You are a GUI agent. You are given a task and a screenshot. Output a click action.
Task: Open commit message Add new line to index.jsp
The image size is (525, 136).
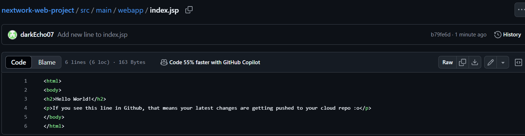click(92, 35)
